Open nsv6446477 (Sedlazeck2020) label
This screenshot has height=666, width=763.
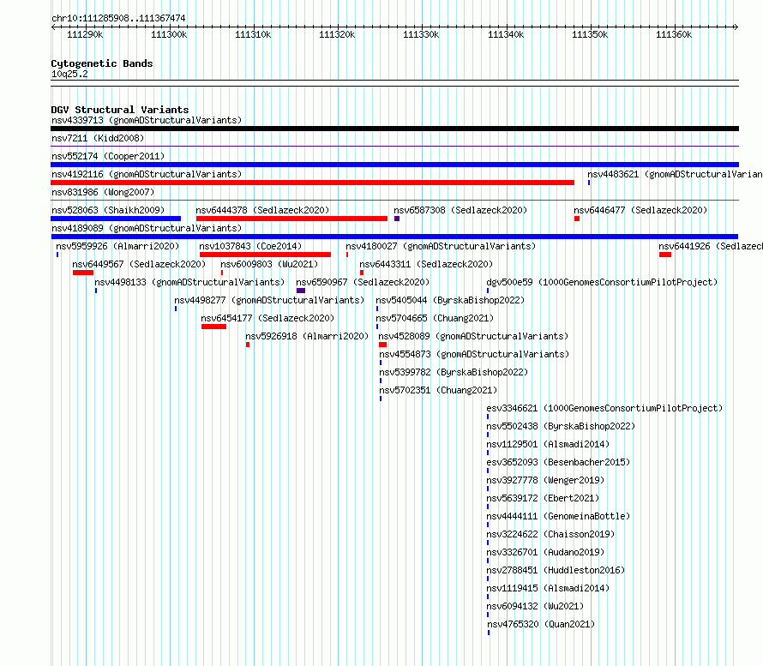point(640,210)
